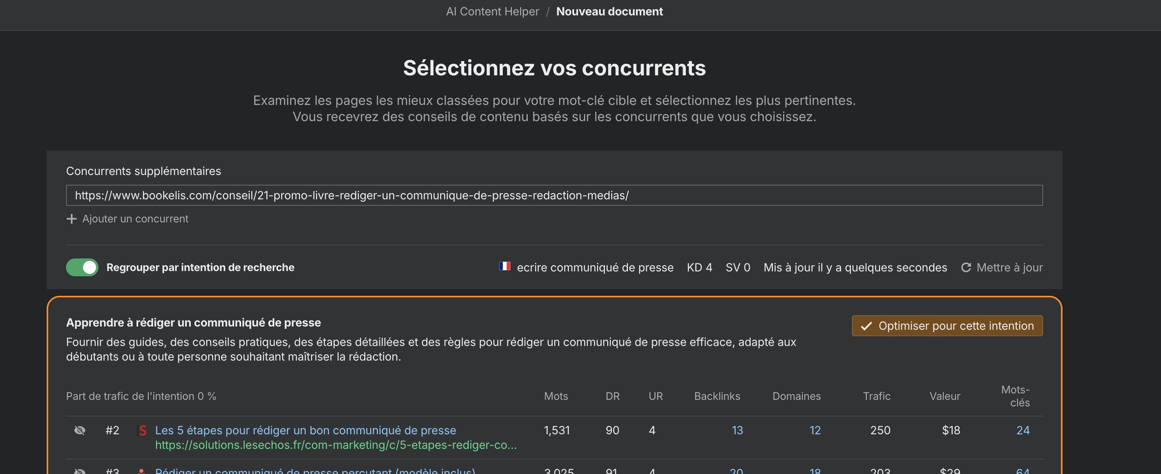1161x474 pixels.
Task: Click the SV 0 search volume indicator
Action: (x=737, y=267)
